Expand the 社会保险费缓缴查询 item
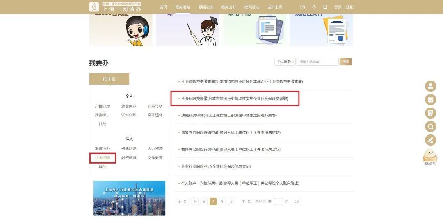The width and height of the screenshot is (443, 224). [242, 82]
